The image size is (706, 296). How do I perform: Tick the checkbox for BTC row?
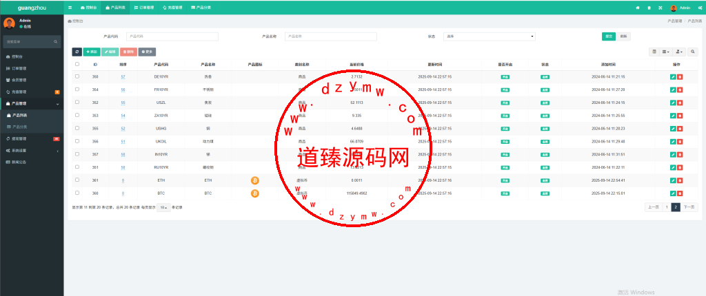(x=77, y=193)
